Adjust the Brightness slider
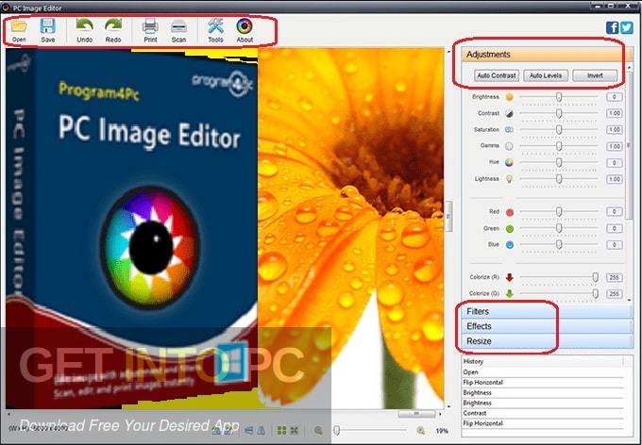642x445 pixels. pyautogui.click(x=559, y=97)
